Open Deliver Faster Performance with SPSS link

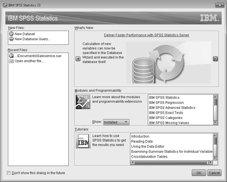(x=146, y=35)
